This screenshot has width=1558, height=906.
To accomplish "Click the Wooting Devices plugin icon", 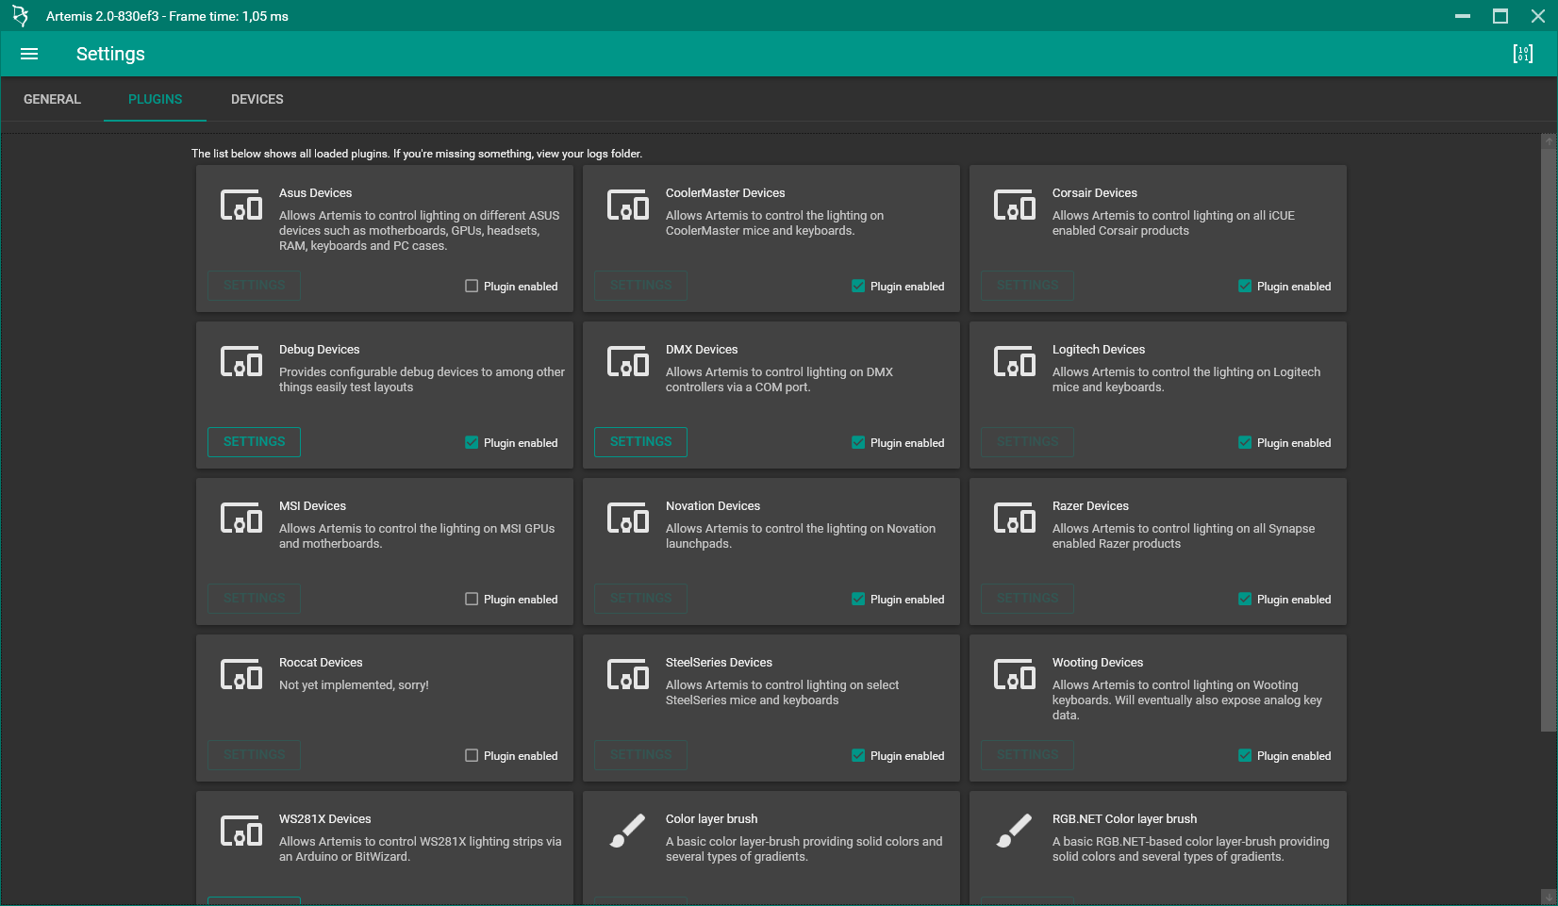I will 1015,674.
